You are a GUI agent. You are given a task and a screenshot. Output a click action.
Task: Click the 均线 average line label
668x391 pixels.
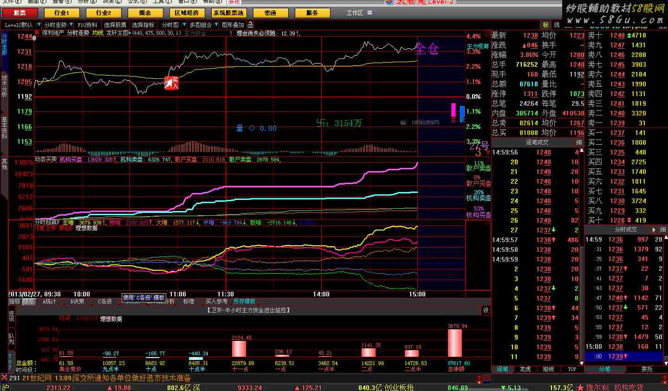tap(97, 33)
